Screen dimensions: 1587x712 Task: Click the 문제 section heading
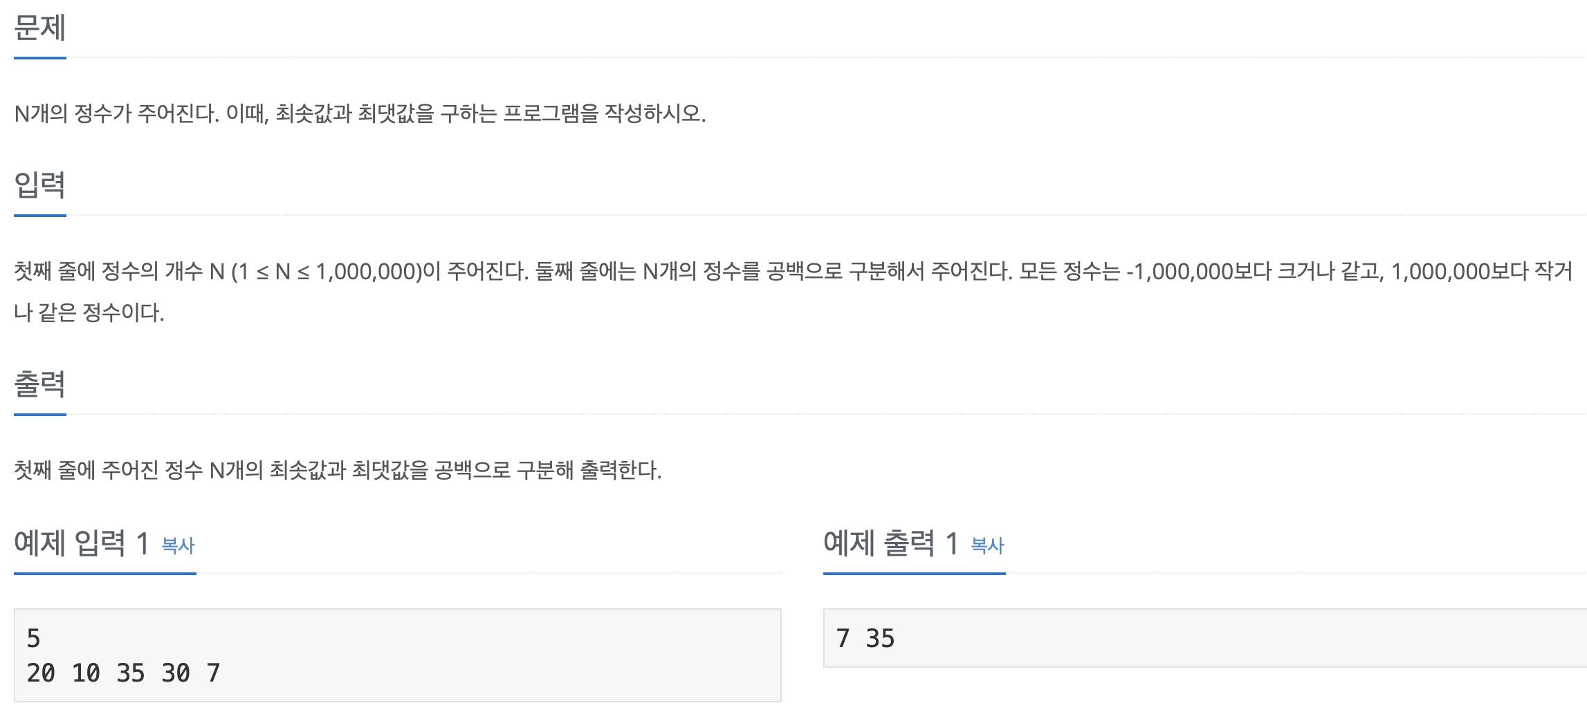pos(40,28)
